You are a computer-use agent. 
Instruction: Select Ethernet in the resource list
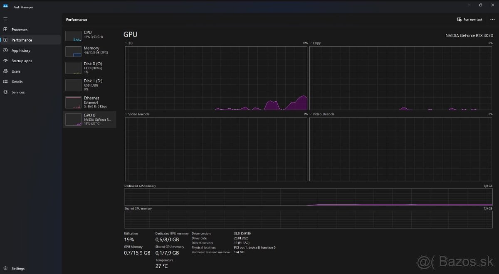(89, 102)
